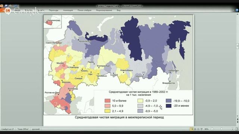This screenshot has height=134, width=239.
Task: Click the Волгоград city label
Action: pyautogui.click(x=73, y=89)
